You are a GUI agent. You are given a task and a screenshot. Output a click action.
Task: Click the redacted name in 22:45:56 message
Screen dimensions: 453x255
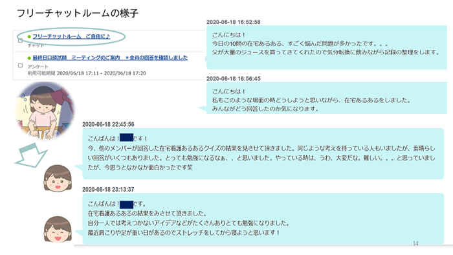126,137
